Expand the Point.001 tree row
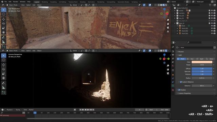 177,28
